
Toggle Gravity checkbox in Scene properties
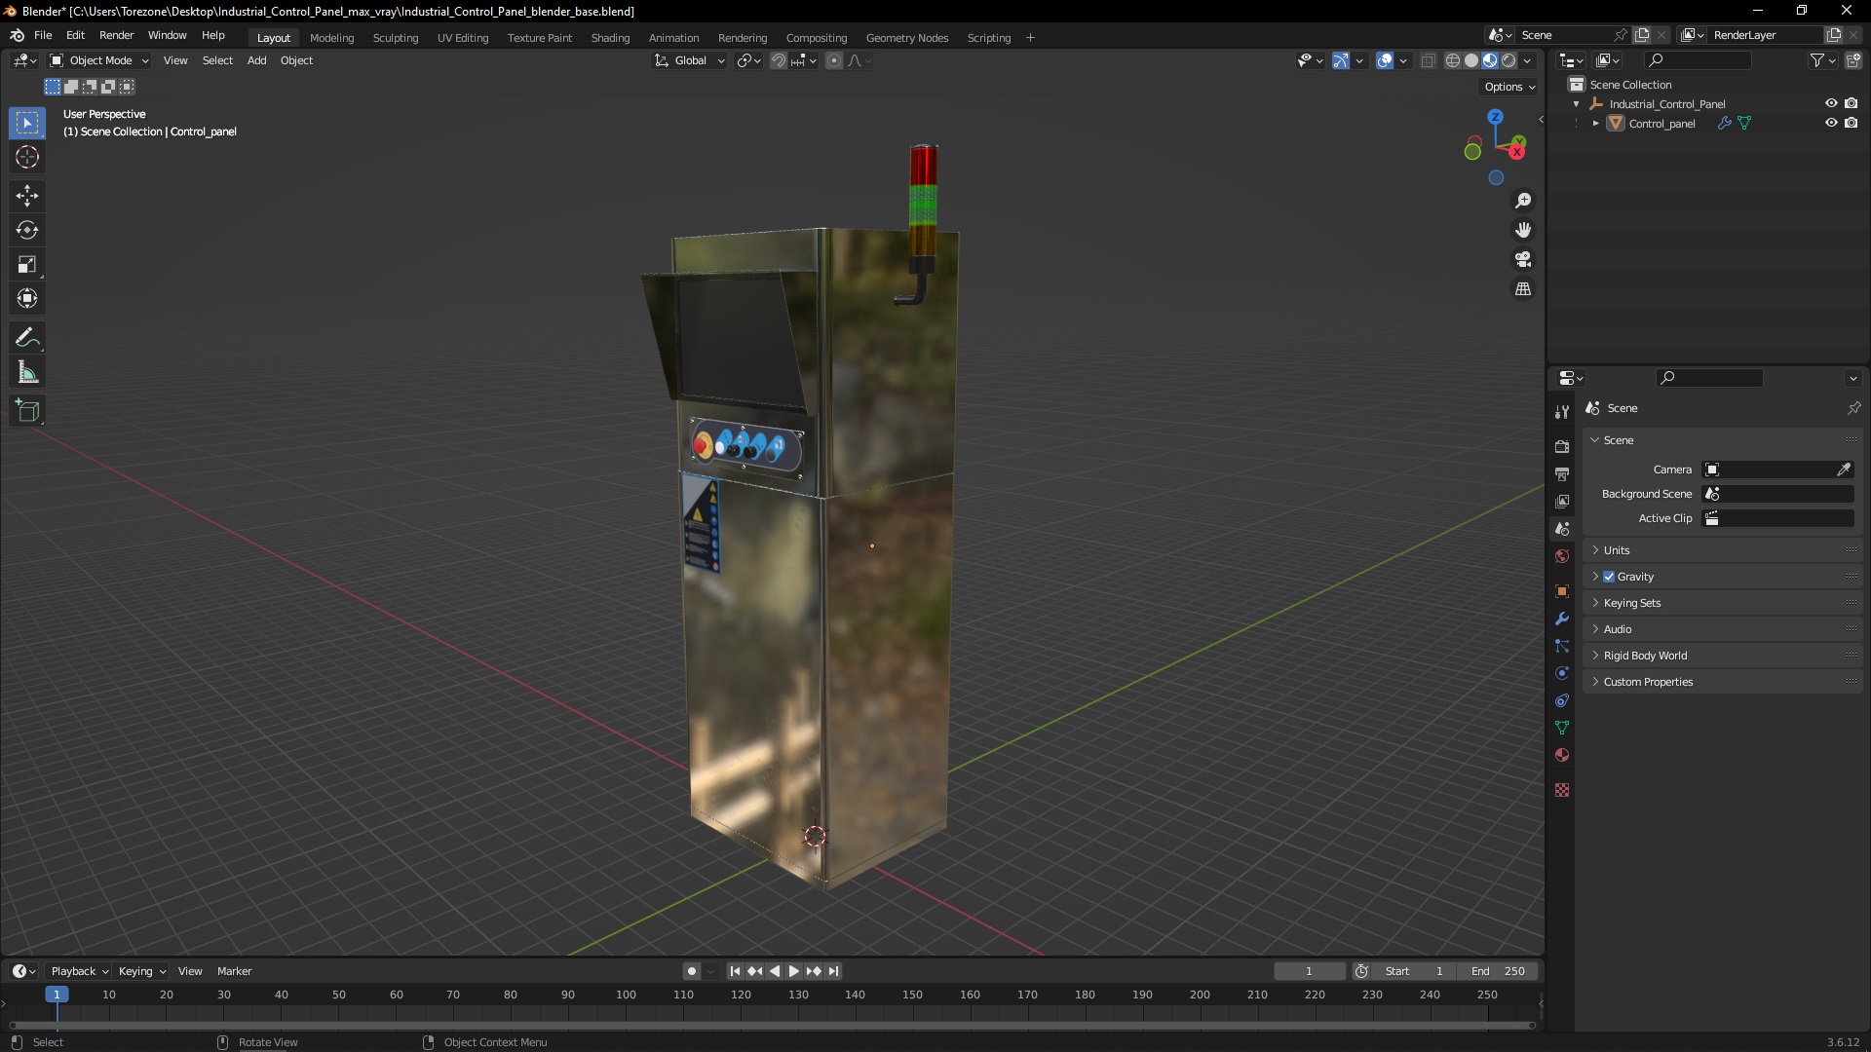pyautogui.click(x=1609, y=576)
